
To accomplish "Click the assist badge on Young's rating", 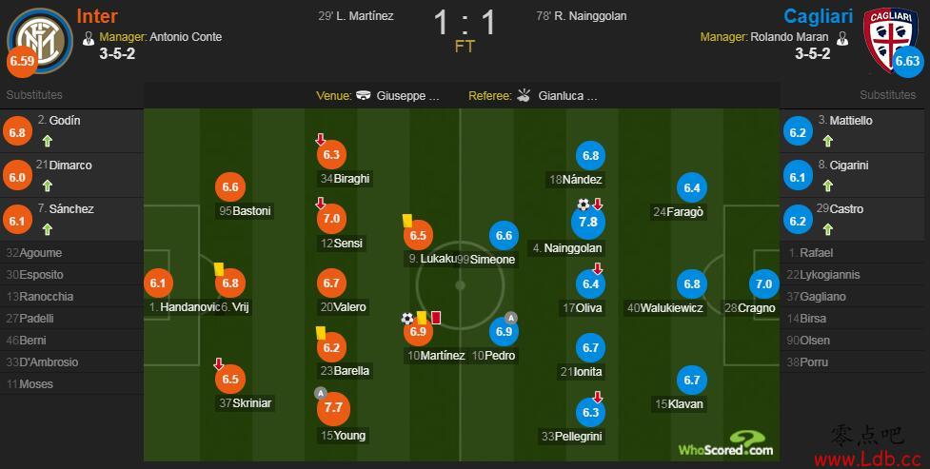I will 320,393.
